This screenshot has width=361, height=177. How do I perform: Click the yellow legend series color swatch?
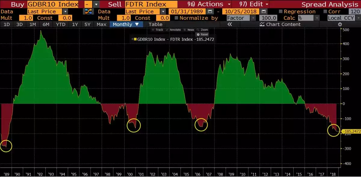135,39
